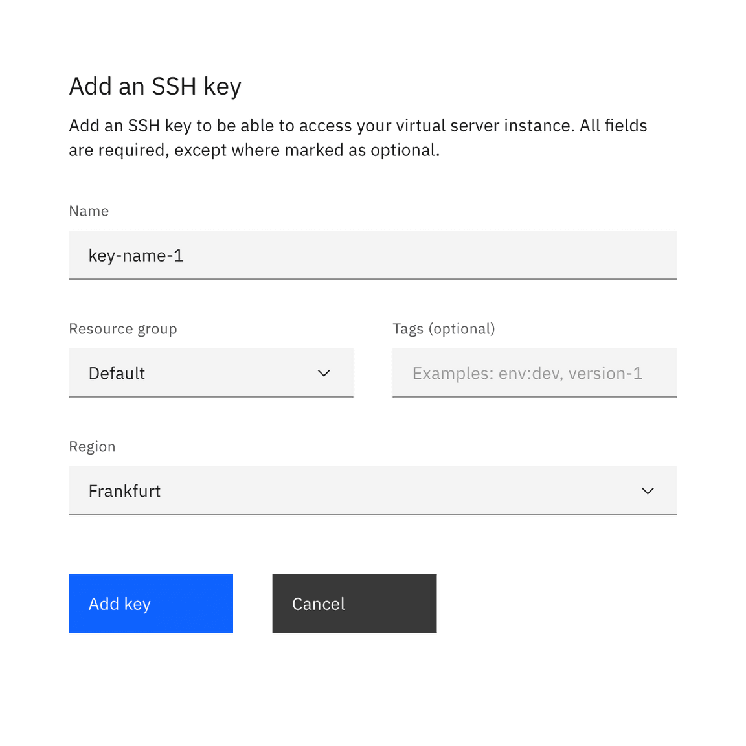Click the Cancel button
Viewport: 746px width, 746px height.
354,604
